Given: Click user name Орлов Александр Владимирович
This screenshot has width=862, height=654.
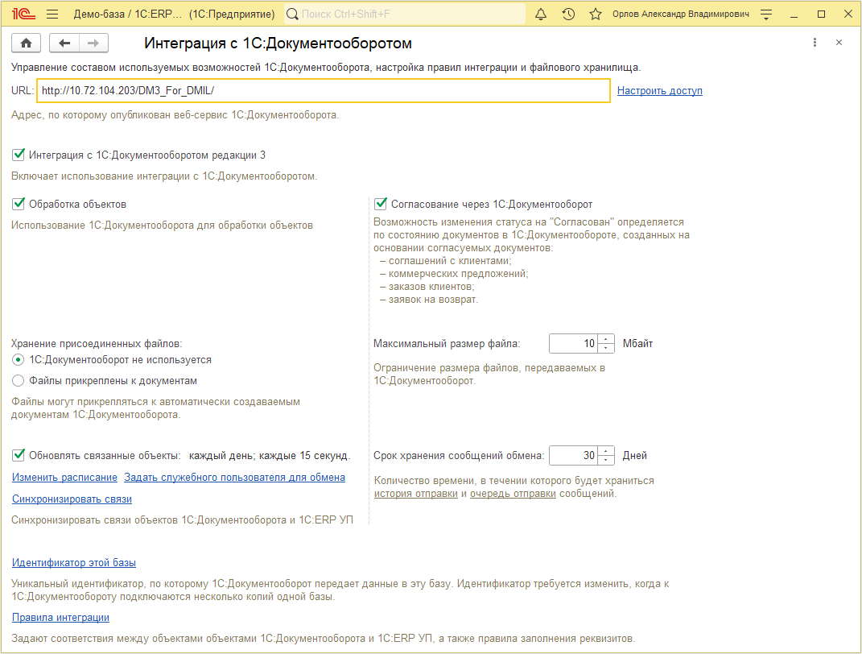Looking at the screenshot, I should (x=681, y=14).
